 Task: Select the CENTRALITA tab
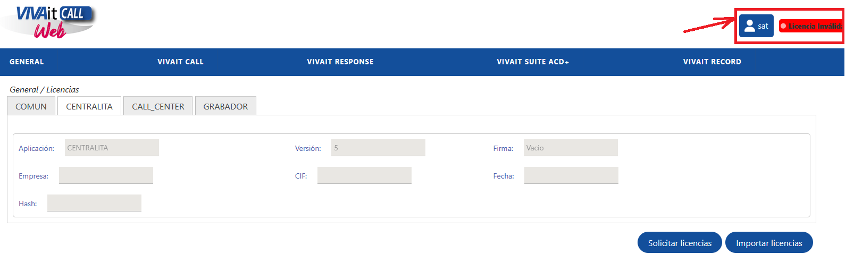[89, 106]
